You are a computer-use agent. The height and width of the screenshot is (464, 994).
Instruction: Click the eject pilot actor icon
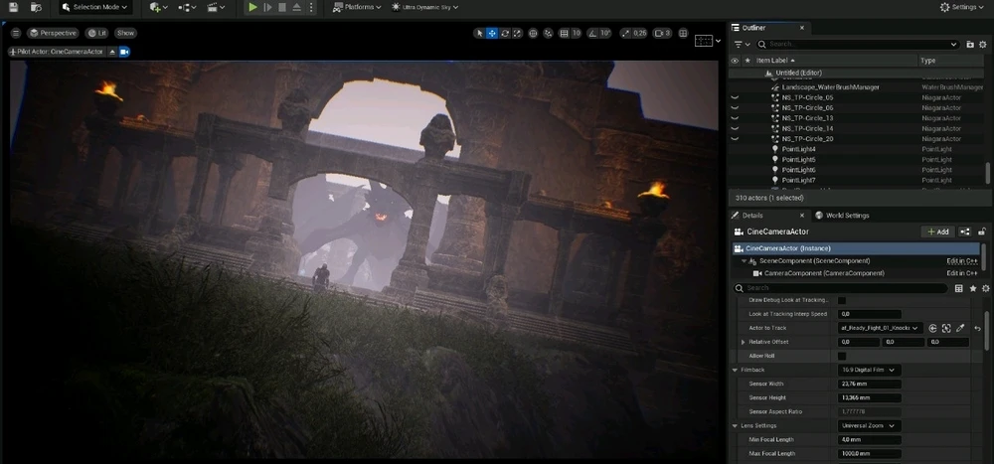pyautogui.click(x=112, y=52)
